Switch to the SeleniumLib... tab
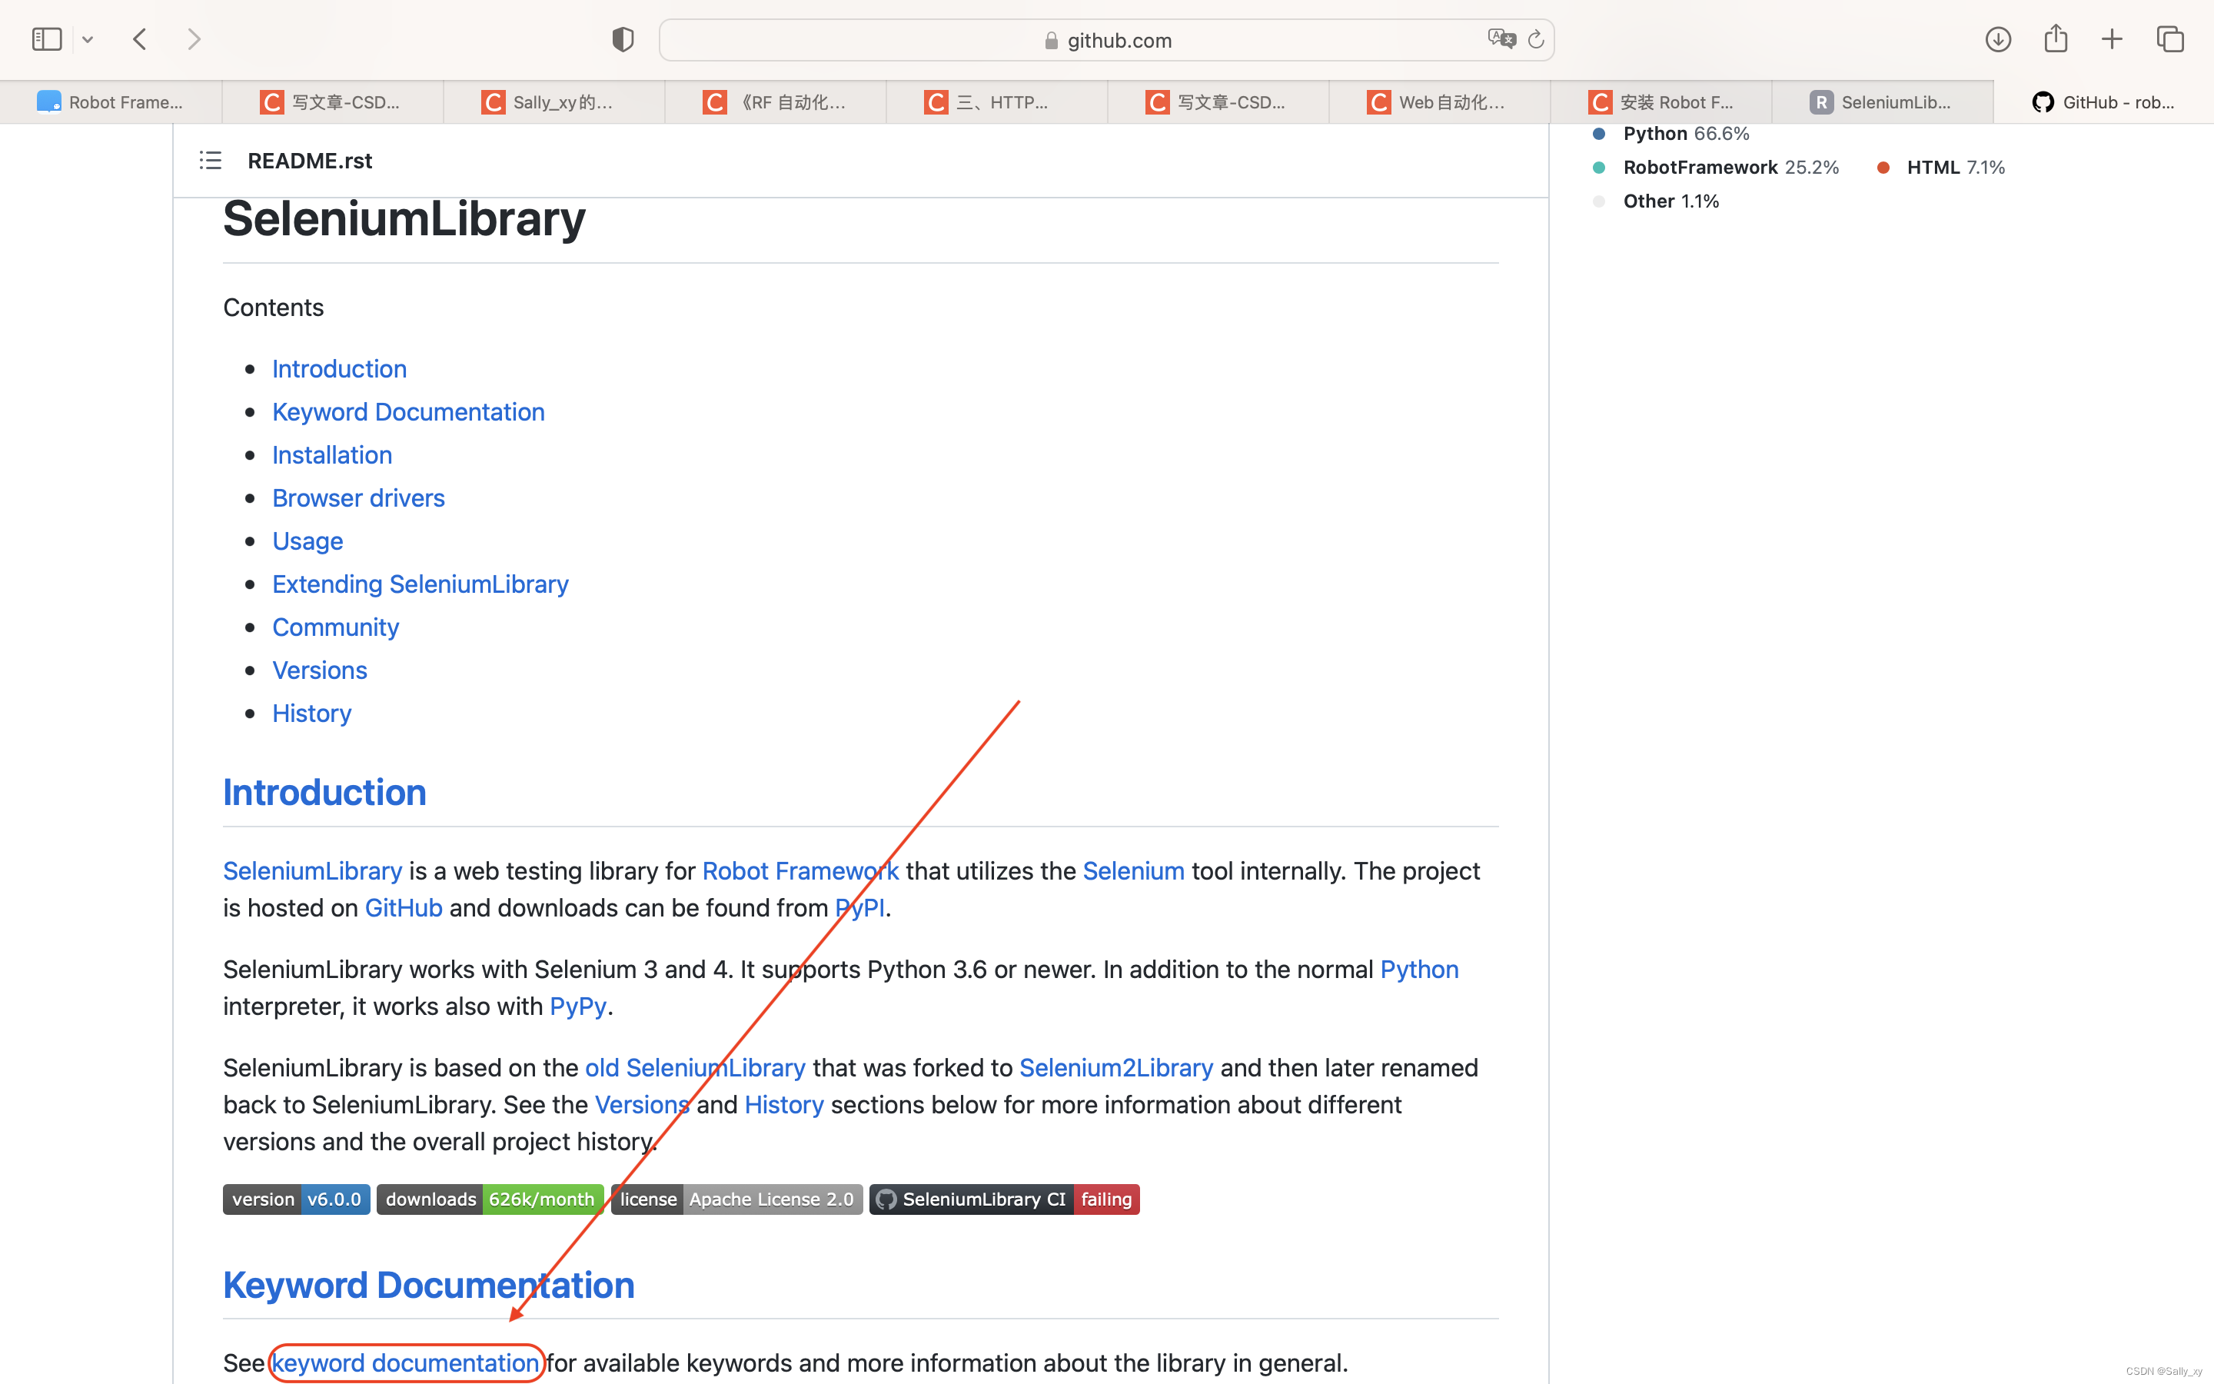2214x1384 pixels. coord(1882,101)
